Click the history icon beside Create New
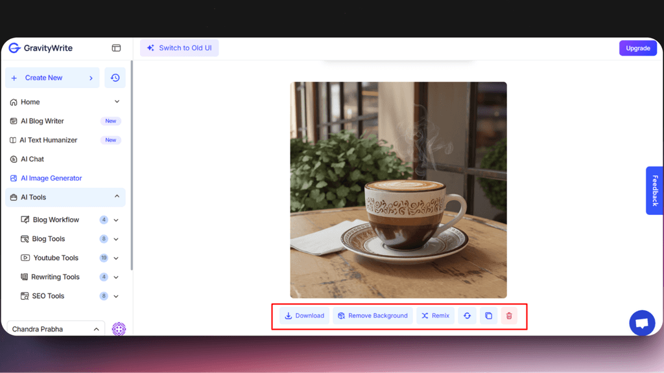664x373 pixels. coord(115,78)
